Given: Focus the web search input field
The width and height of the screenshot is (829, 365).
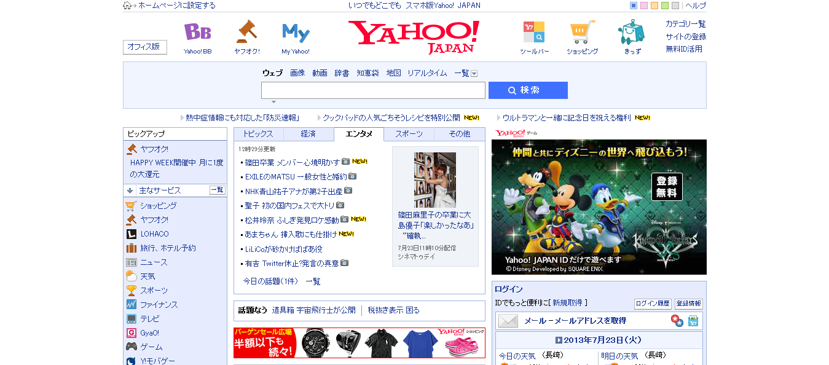Looking at the screenshot, I should [x=373, y=90].
